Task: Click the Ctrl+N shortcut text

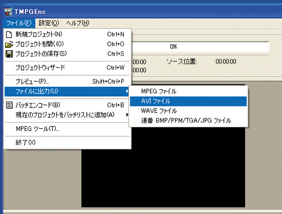Action: tap(116, 34)
